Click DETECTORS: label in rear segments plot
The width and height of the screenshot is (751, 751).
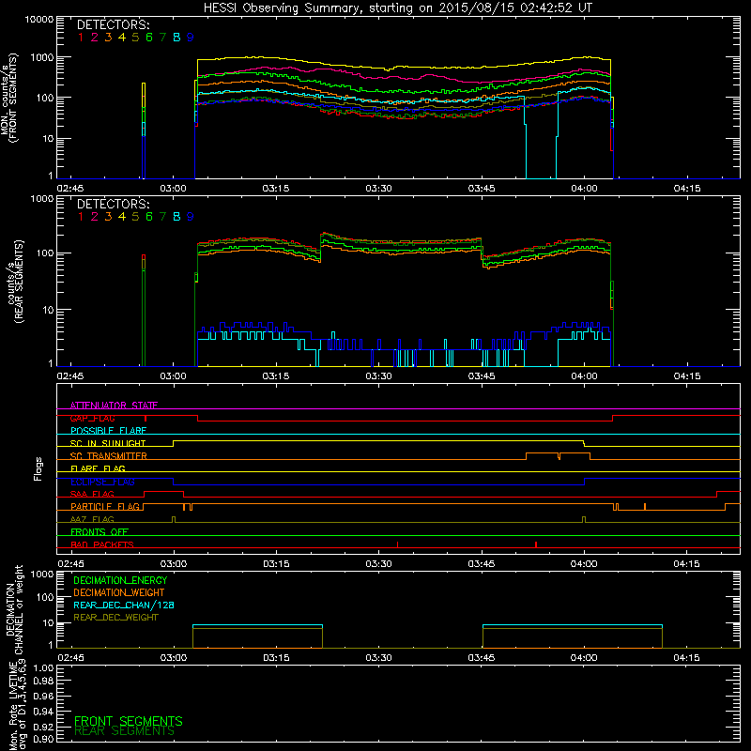tap(113, 204)
